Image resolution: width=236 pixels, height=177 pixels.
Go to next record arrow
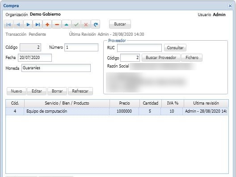pos(28,25)
